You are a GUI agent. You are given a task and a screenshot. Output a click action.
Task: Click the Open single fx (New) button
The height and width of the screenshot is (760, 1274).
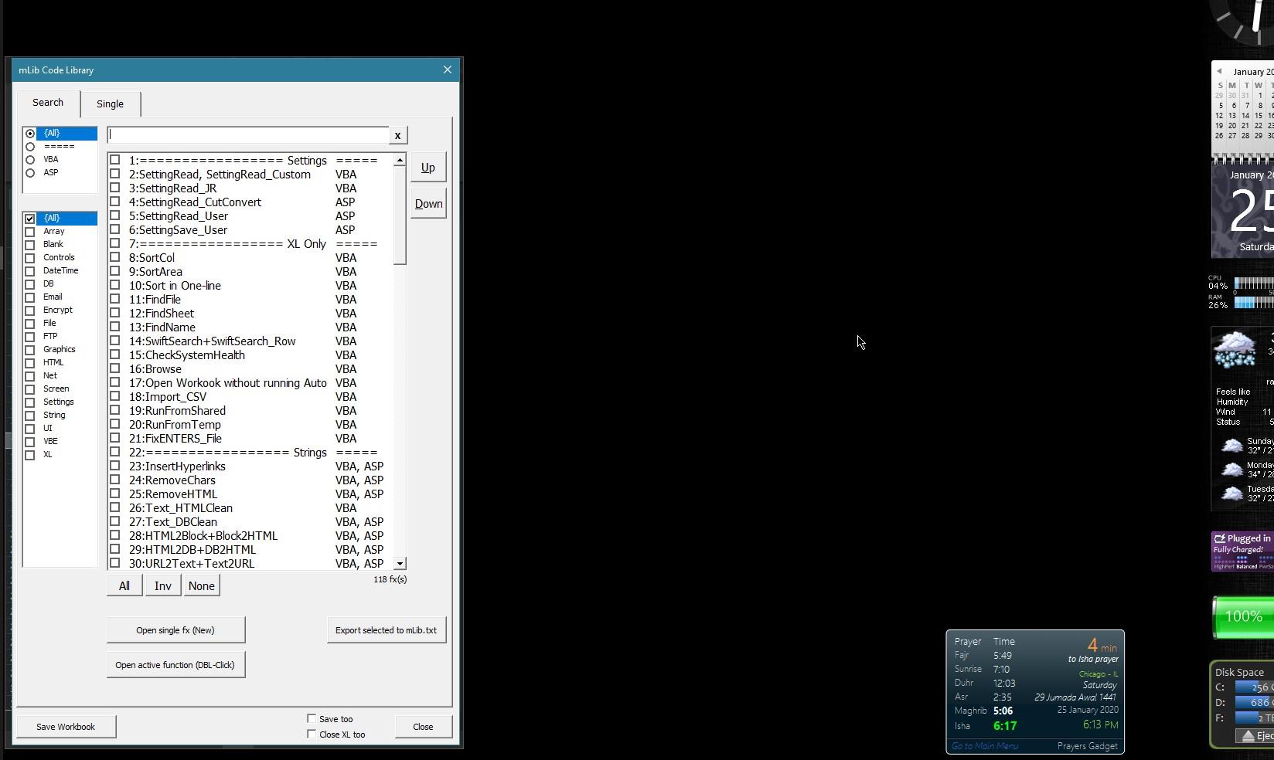click(x=175, y=630)
